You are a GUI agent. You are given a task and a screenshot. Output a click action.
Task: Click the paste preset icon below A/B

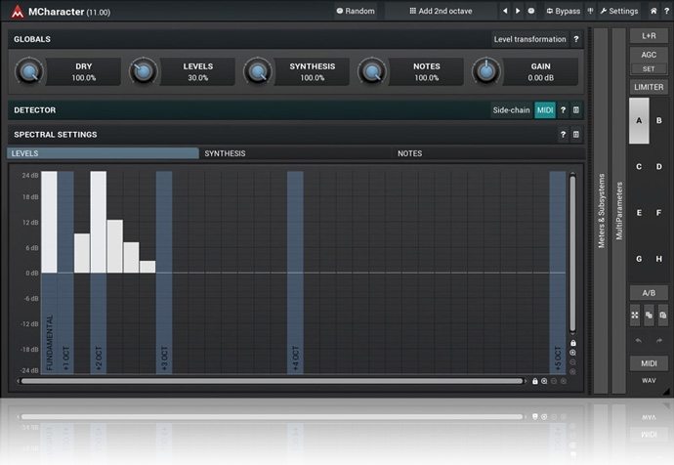pos(663,314)
